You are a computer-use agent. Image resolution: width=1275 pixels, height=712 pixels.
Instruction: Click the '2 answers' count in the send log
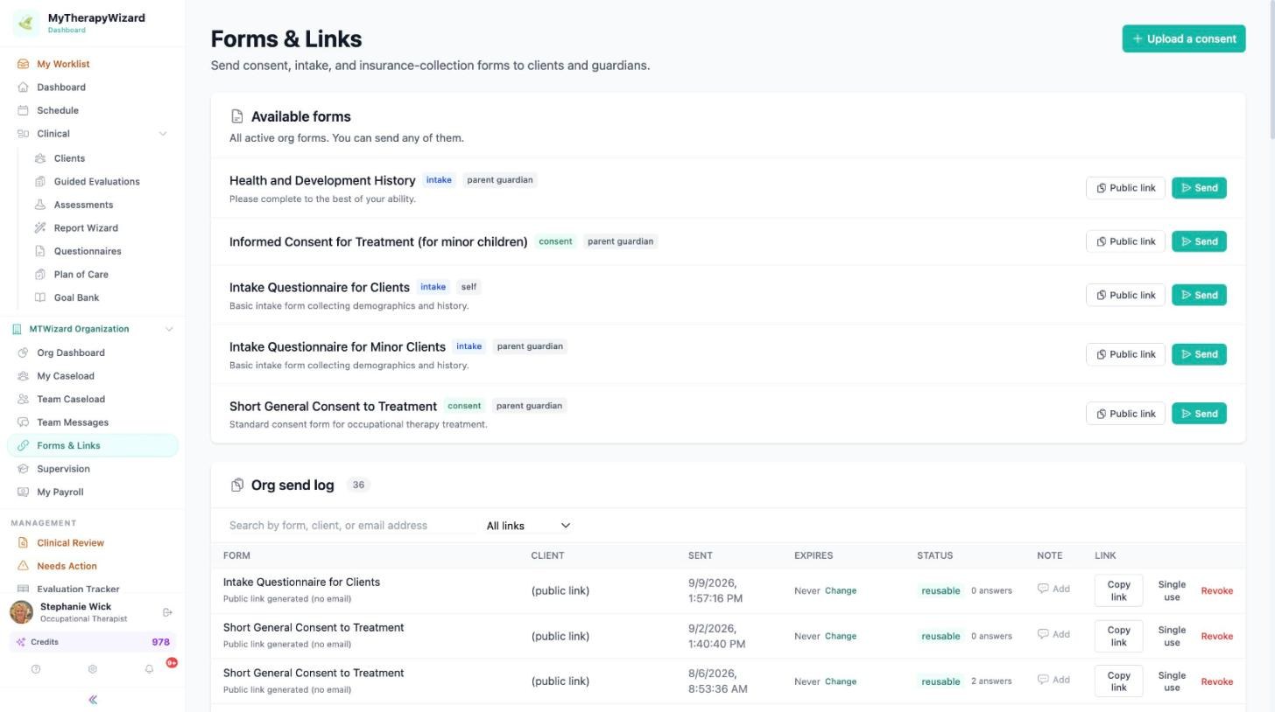[991, 681]
